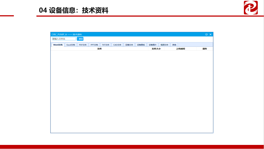264x149 pixels.
Task: View the 设备图片 tab
Action: (x=153, y=45)
